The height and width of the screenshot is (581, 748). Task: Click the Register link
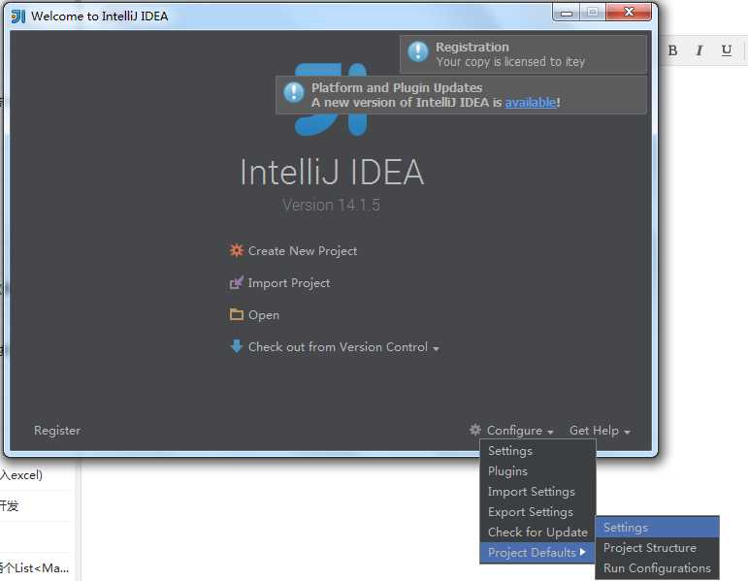coord(57,431)
